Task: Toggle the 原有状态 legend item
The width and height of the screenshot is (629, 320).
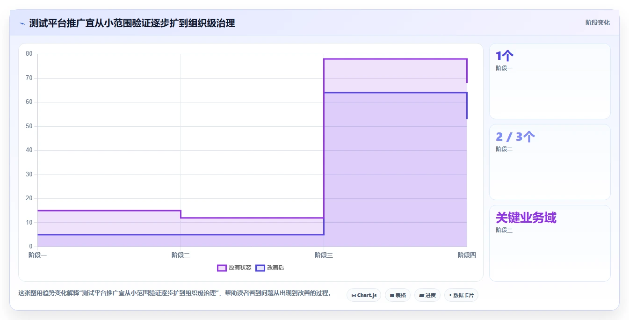Action: (x=234, y=268)
